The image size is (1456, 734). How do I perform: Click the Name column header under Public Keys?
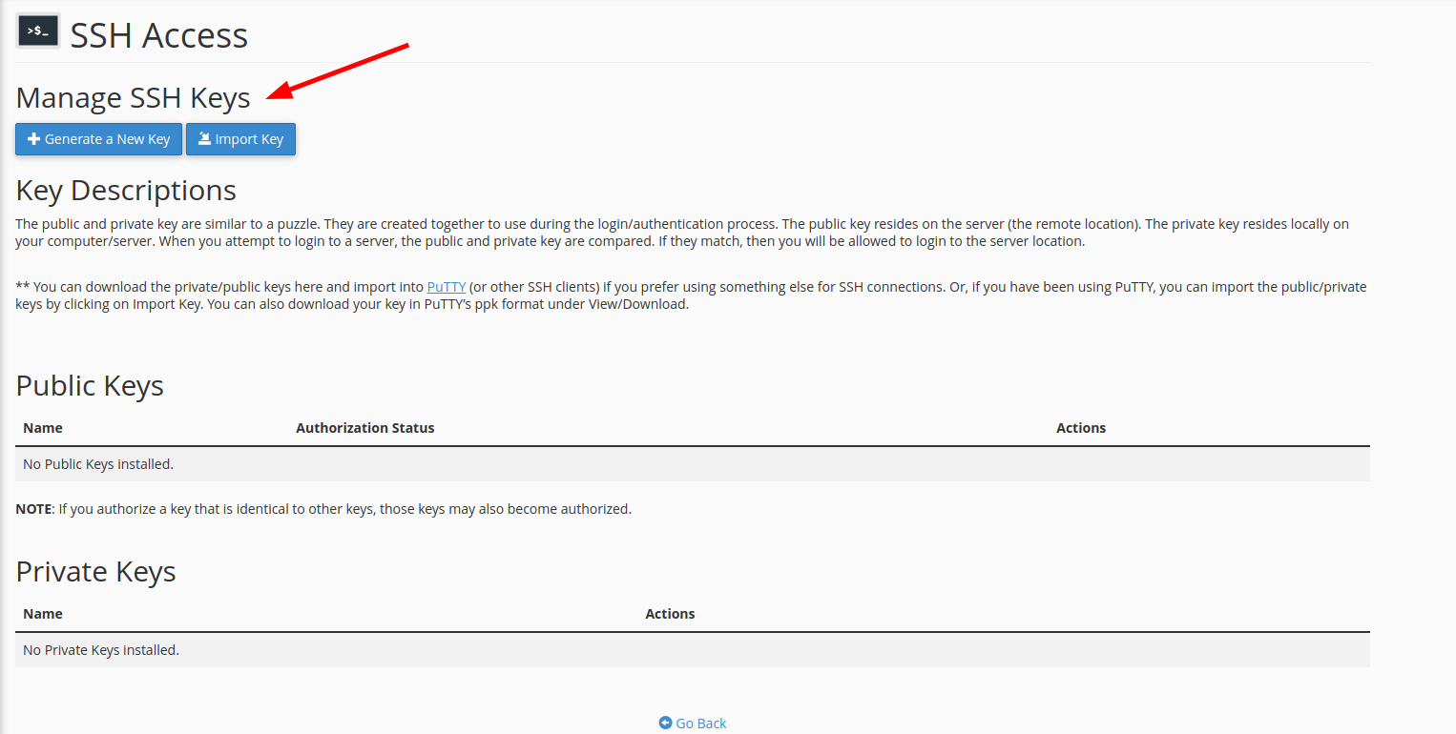pyautogui.click(x=43, y=428)
